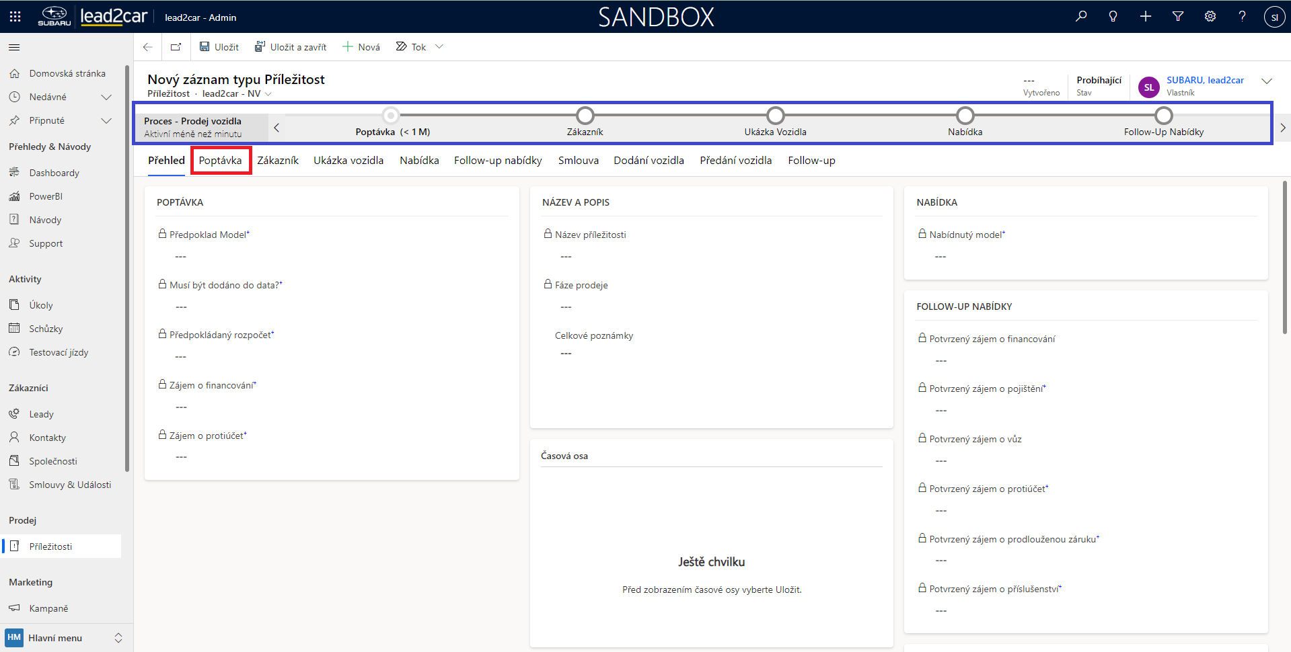
Task: Open the app launcher waffle icon
Action: 15,17
